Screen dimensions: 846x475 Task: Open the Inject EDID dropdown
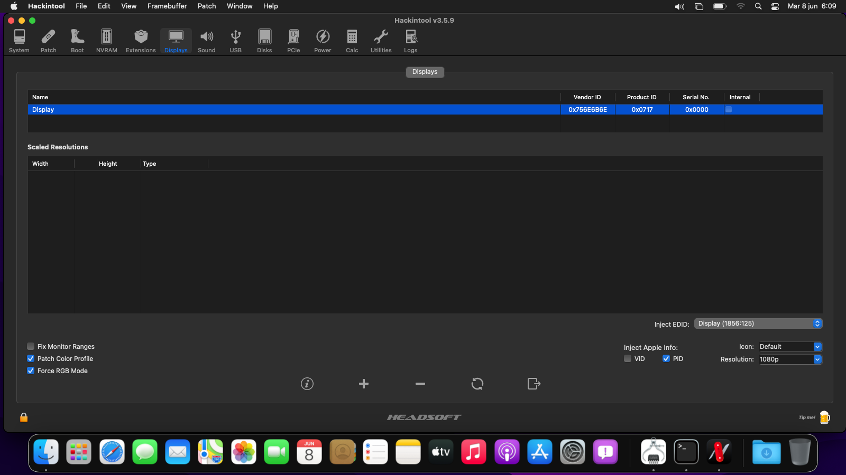click(x=758, y=324)
